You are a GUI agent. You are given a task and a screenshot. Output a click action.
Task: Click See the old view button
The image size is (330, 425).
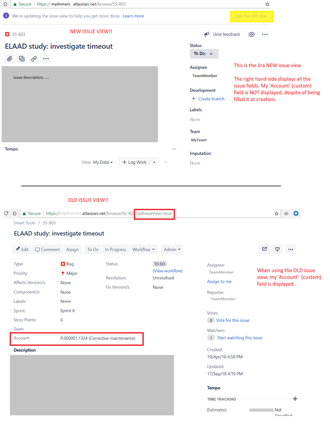[251, 16]
